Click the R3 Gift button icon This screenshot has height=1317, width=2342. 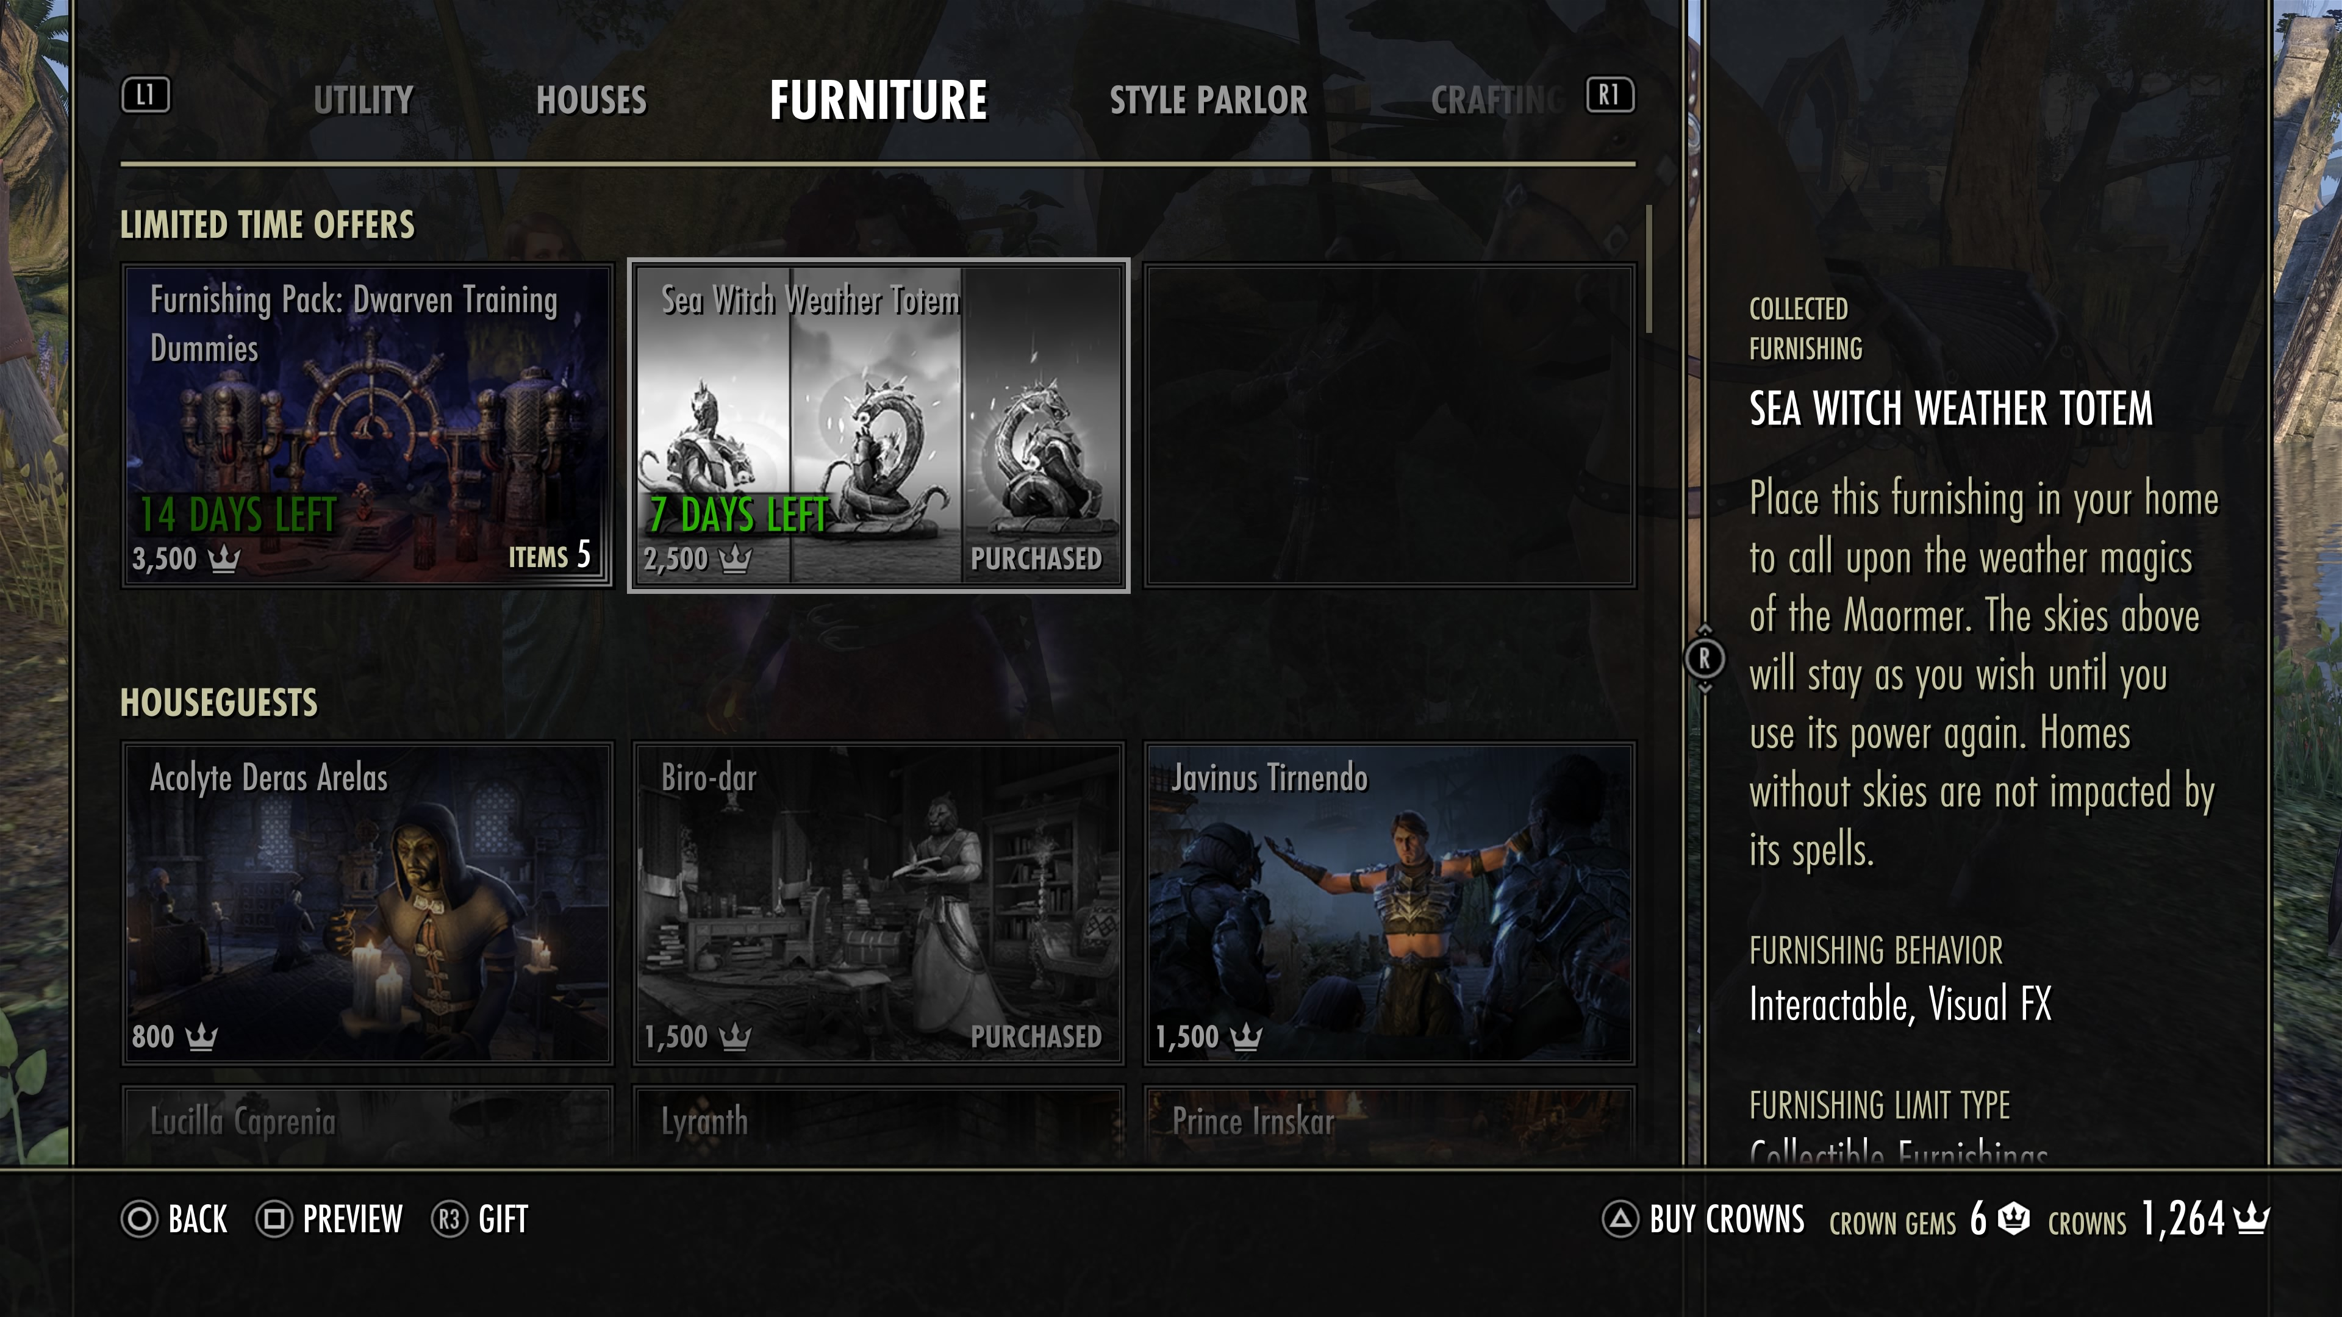(449, 1219)
